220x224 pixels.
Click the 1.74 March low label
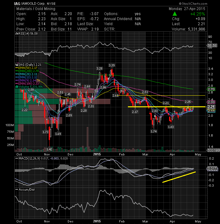point(154,131)
